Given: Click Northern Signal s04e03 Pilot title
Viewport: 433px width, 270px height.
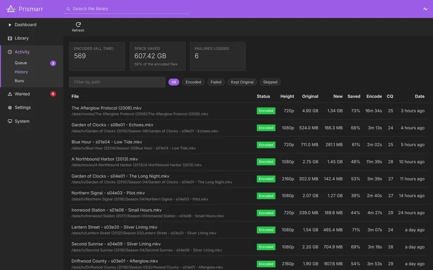Looking at the screenshot, I should [x=108, y=193].
